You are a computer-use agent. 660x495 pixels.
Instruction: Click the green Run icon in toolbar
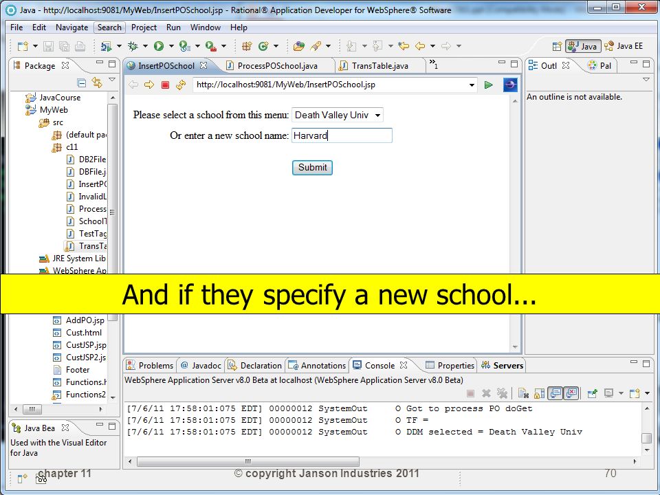coord(159,46)
